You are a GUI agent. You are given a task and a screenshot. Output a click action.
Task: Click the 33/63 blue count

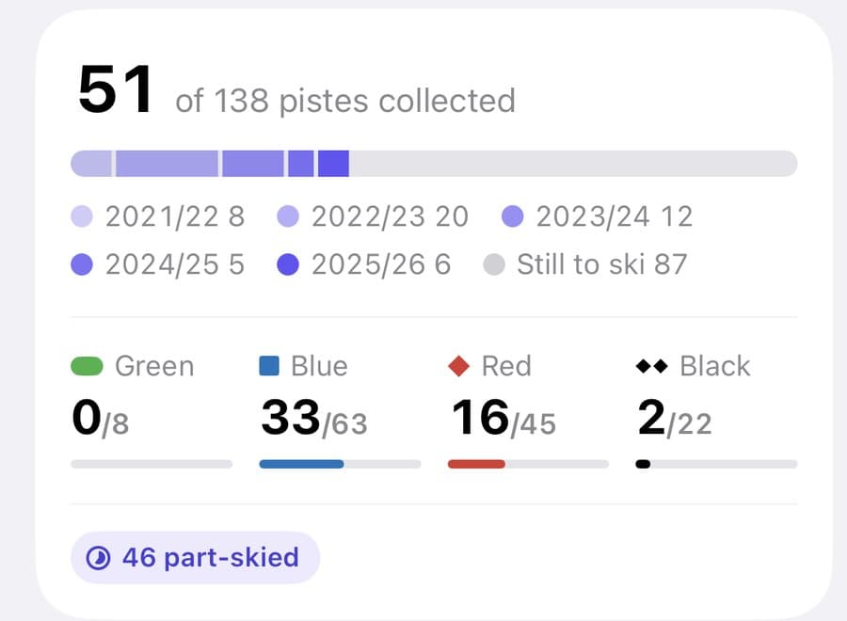pyautogui.click(x=314, y=418)
